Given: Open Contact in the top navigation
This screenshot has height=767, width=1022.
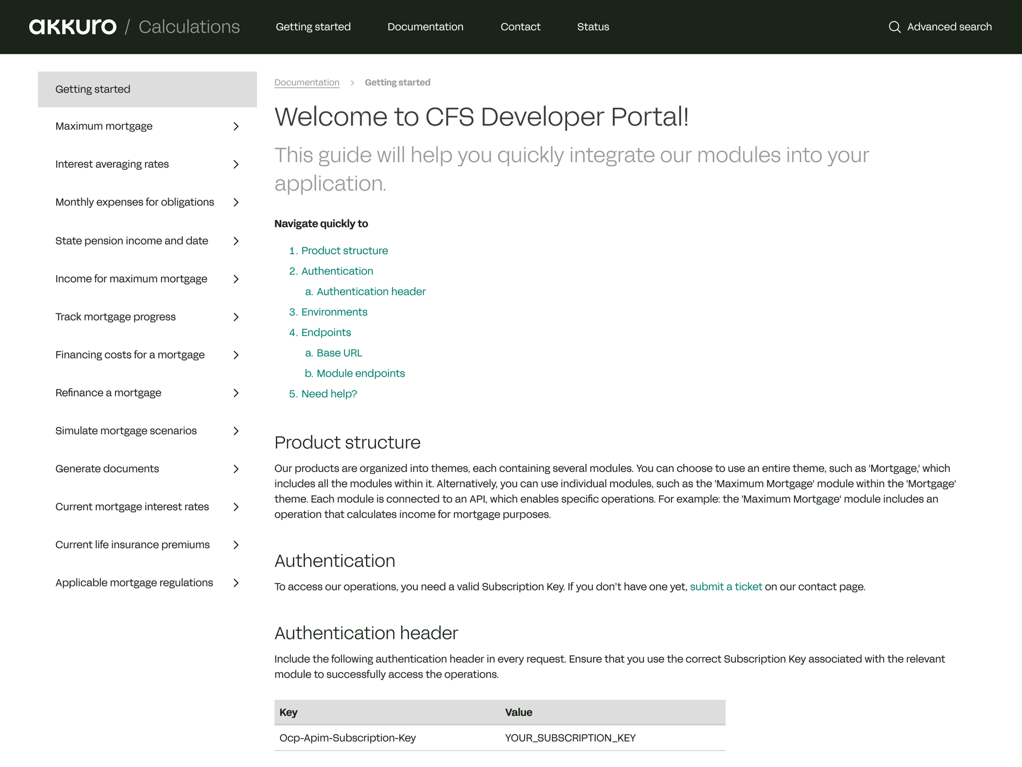Looking at the screenshot, I should pos(520,27).
